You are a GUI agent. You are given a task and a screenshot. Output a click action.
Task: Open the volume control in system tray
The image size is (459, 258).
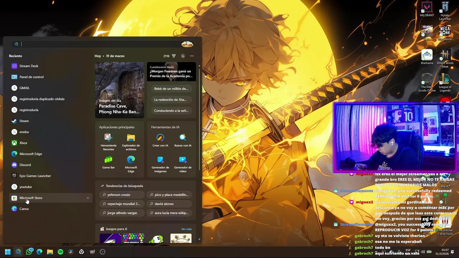[x=423, y=252]
